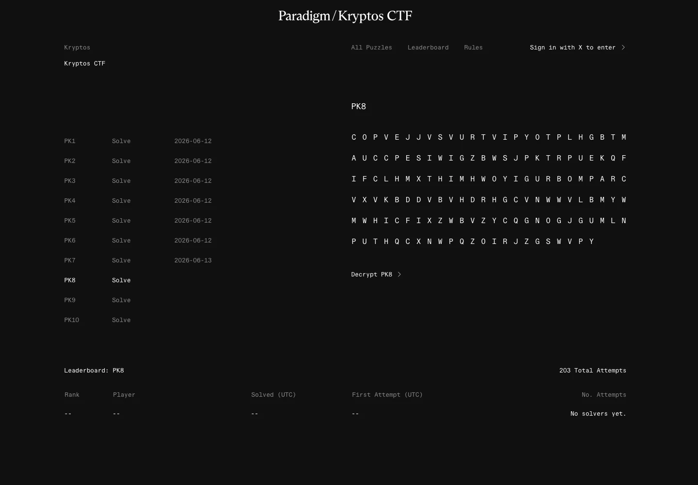Screen dimensions: 698x485
Task: Click the 203 Total Attempts text
Action: (x=593, y=371)
